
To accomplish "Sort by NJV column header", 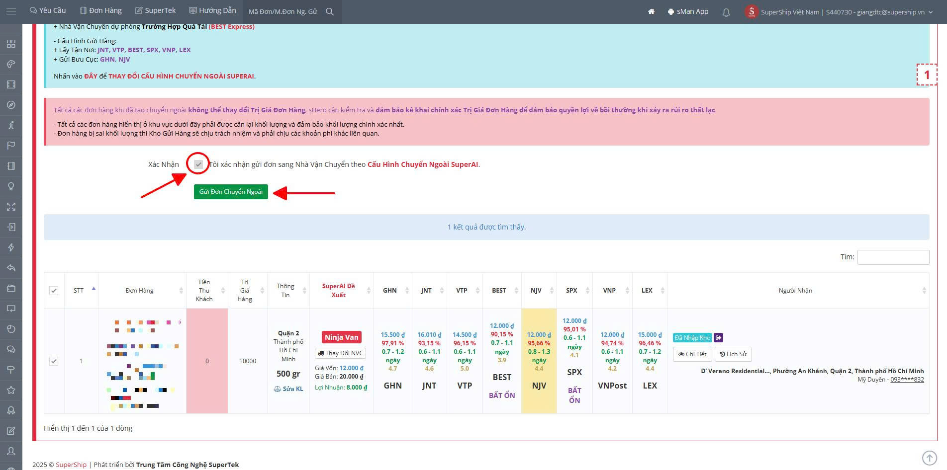I will 539,291.
